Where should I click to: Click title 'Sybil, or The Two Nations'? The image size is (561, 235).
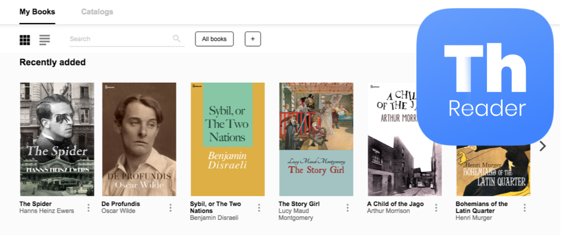[x=215, y=207]
